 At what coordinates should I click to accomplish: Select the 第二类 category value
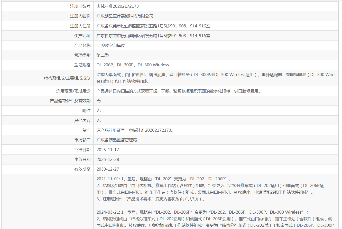103,55
